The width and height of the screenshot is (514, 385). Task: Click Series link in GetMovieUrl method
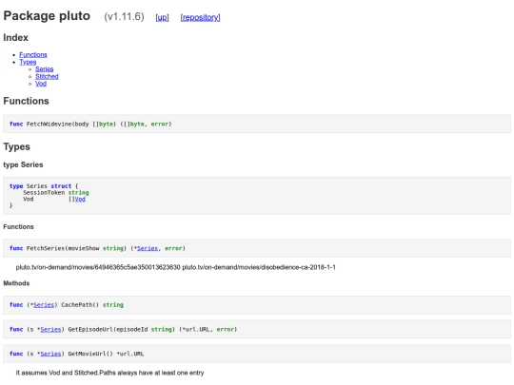(50, 354)
